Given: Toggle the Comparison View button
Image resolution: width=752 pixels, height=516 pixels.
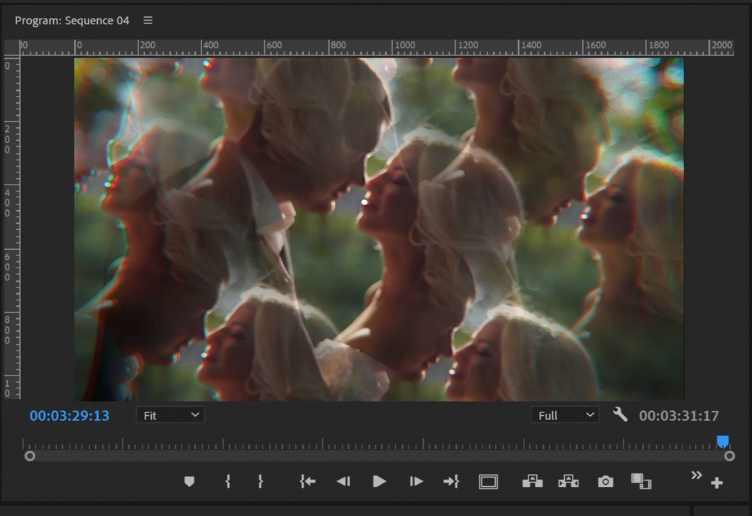Looking at the screenshot, I should click(641, 481).
